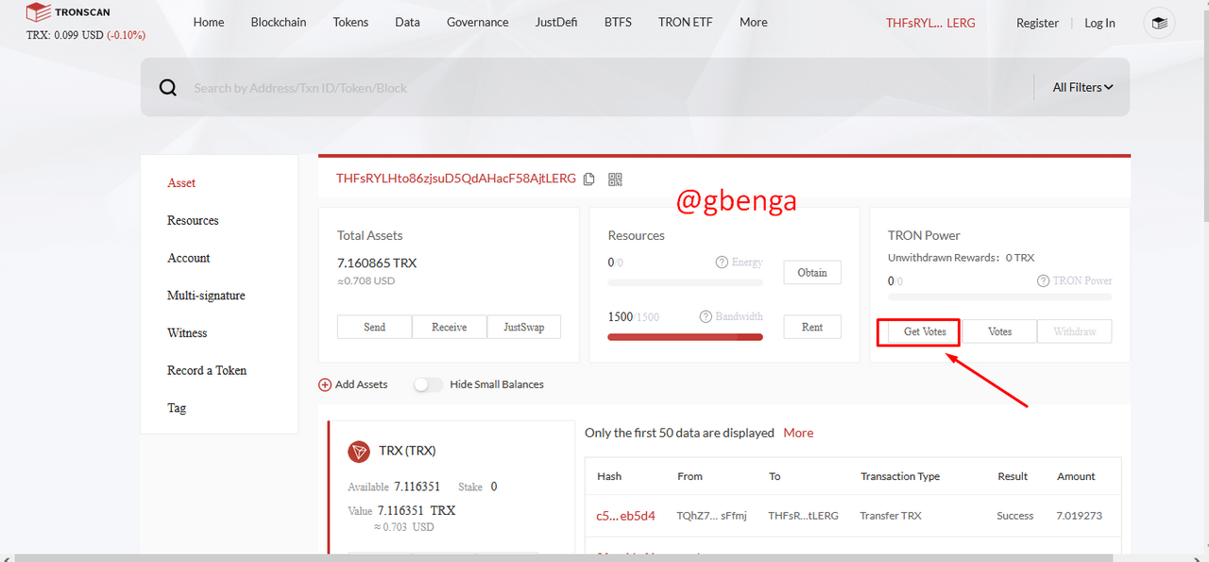Viewport: 1209px width, 562px height.
Task: Select the Witness sidebar tab
Action: pyautogui.click(x=187, y=332)
